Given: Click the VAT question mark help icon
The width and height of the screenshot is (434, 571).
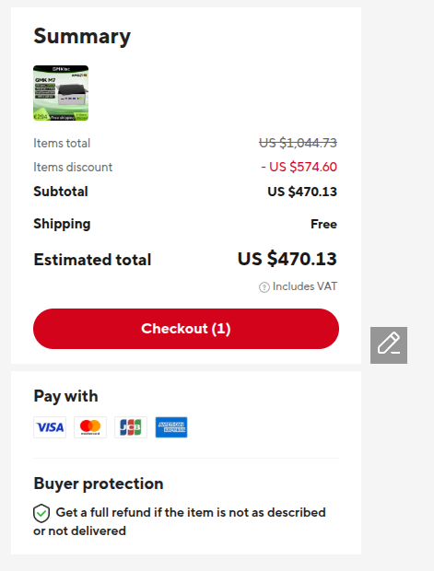Looking at the screenshot, I should click(264, 287).
